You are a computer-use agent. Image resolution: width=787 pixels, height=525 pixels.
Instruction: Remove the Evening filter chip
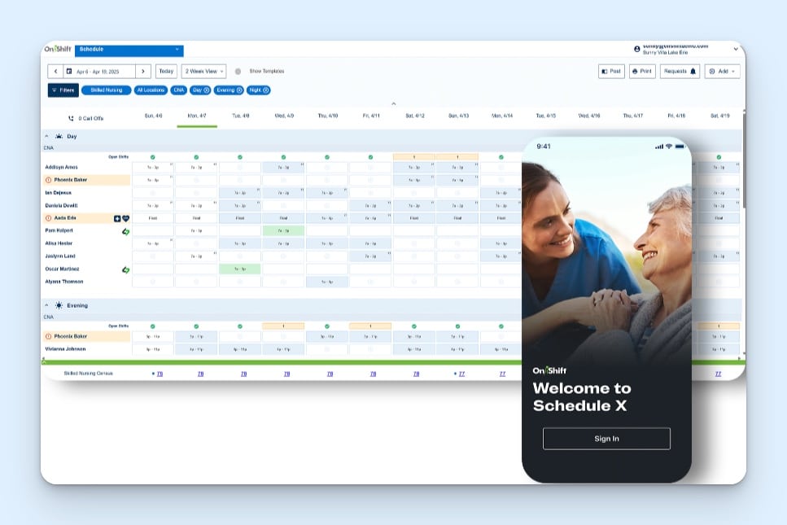tap(239, 90)
